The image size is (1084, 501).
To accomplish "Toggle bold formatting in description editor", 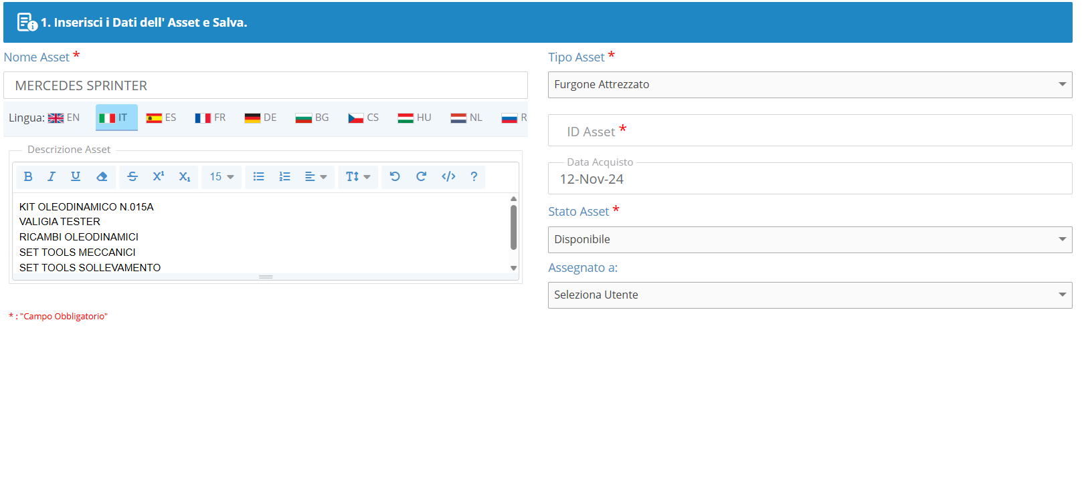I will pos(28,176).
